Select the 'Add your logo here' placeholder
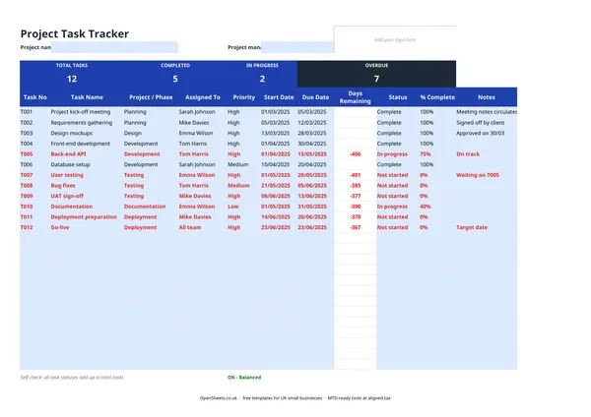This screenshot has height=417, width=591. click(x=395, y=40)
